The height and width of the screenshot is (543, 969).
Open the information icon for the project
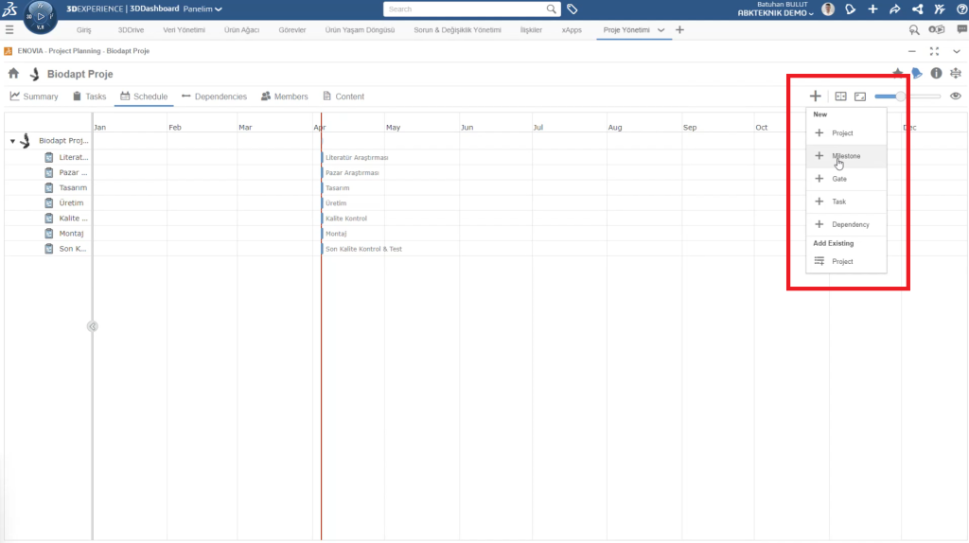[936, 74]
